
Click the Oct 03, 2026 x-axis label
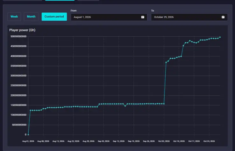point(164,141)
